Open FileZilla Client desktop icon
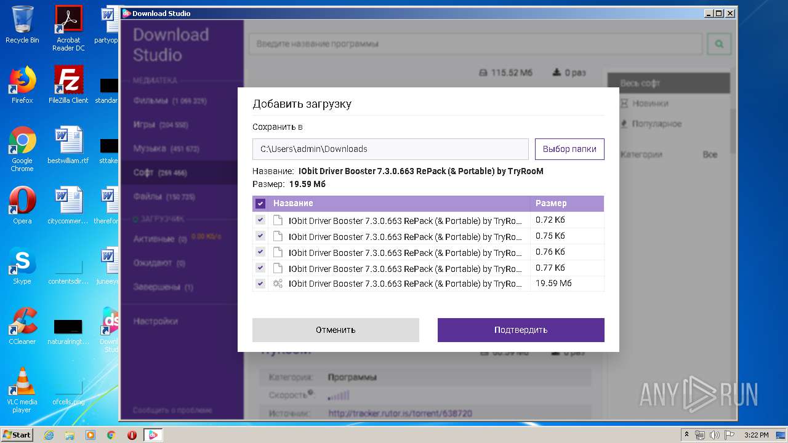The height and width of the screenshot is (443, 788). coord(68,85)
